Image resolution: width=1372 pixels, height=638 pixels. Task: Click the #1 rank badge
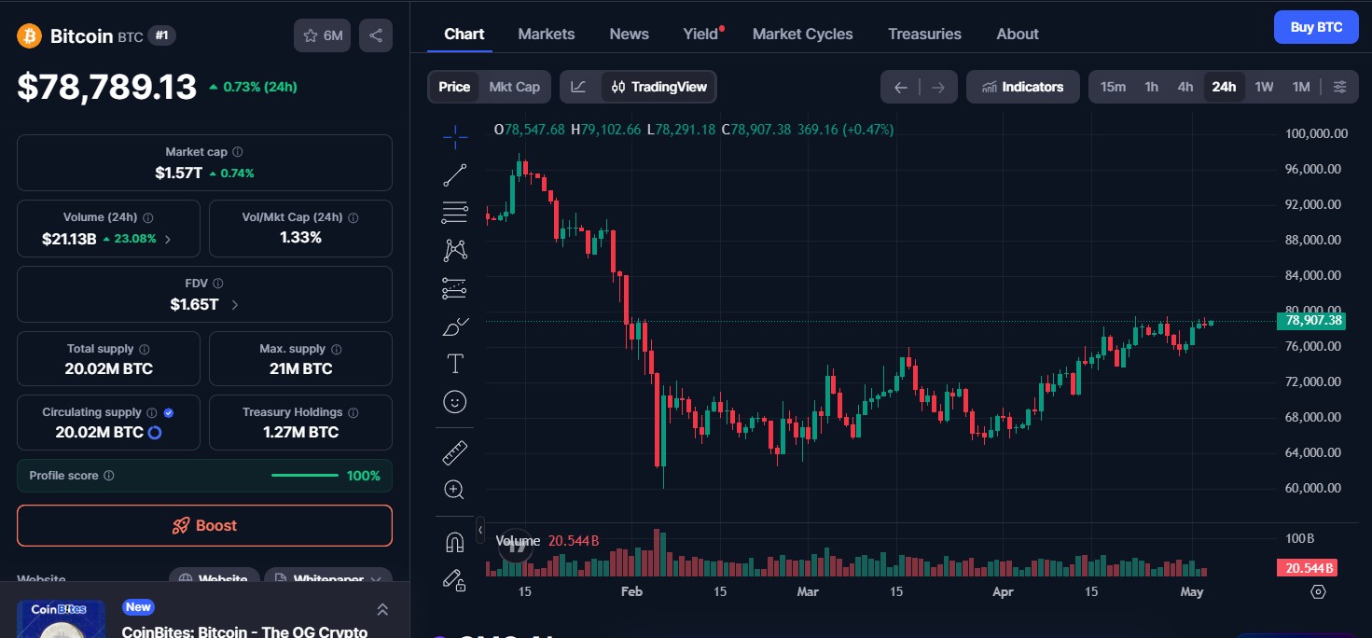162,35
